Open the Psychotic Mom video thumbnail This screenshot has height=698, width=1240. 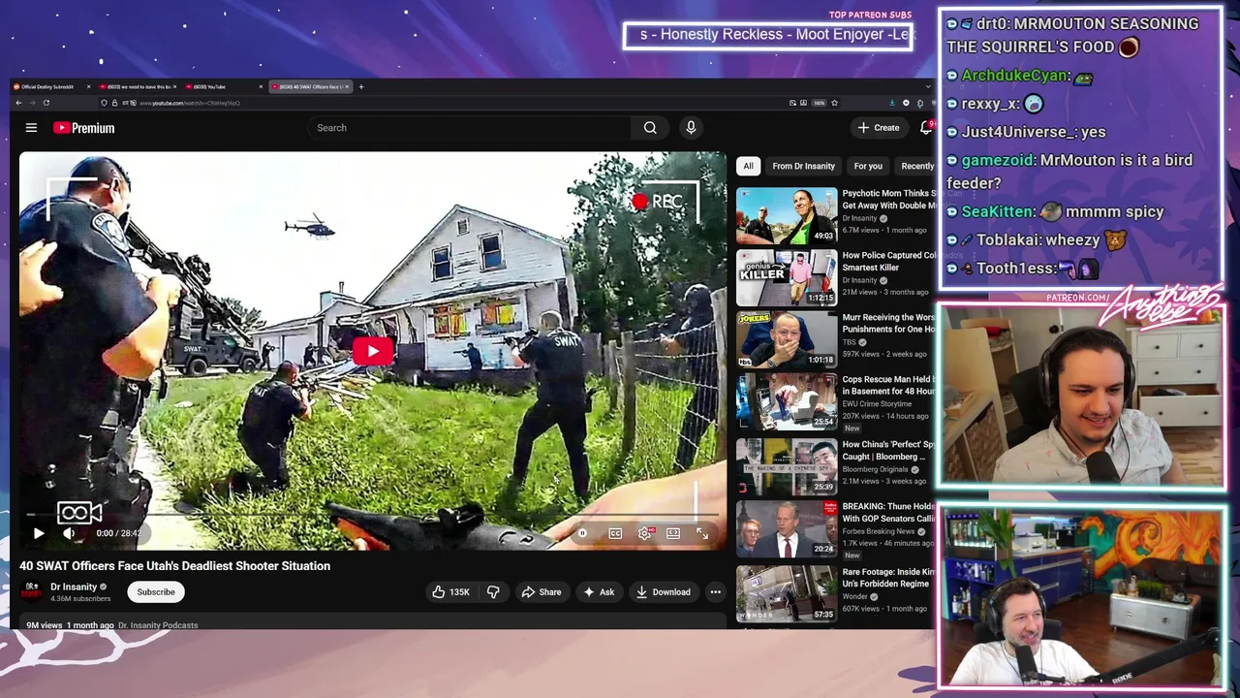coord(787,215)
